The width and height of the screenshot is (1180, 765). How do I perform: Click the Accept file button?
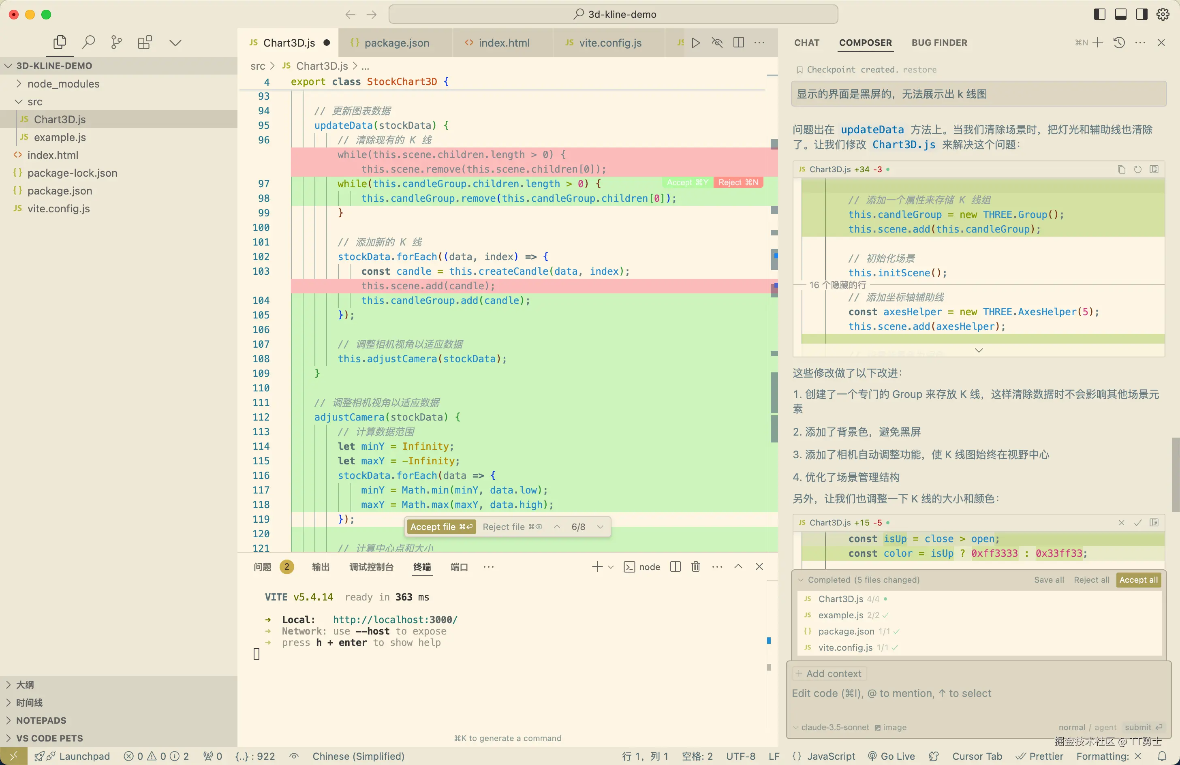tap(441, 526)
